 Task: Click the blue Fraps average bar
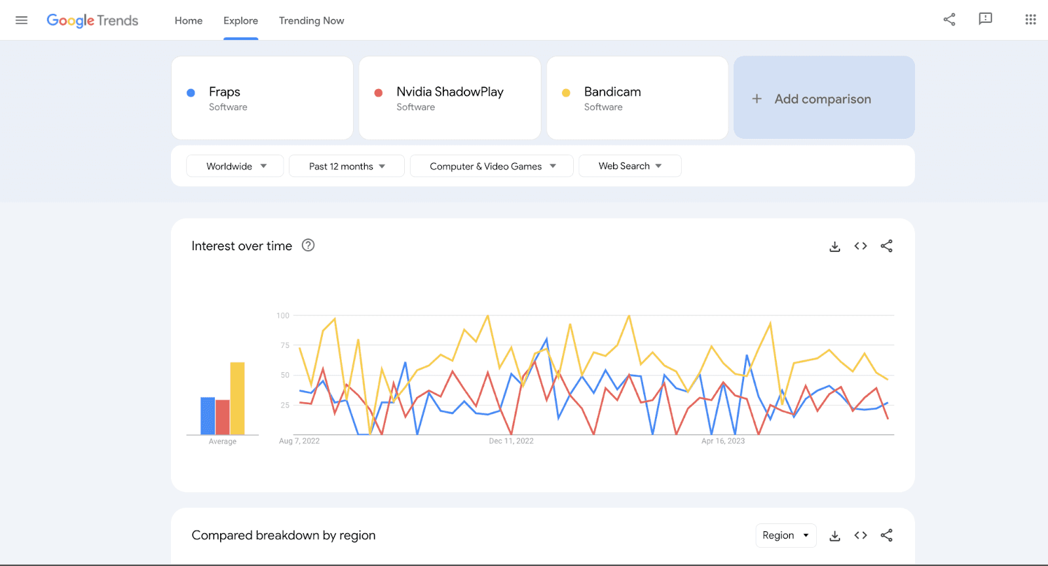tap(208, 416)
